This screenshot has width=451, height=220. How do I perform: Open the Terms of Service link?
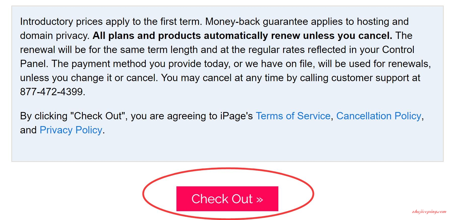pos(293,116)
